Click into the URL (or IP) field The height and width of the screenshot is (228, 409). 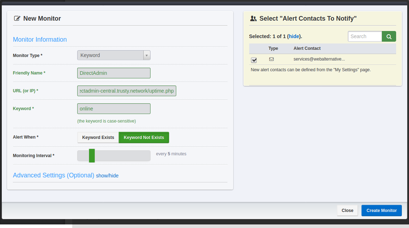click(127, 91)
